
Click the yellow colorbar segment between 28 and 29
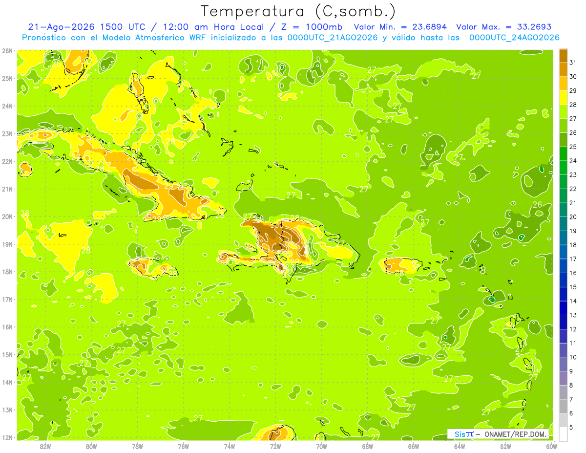(563, 98)
